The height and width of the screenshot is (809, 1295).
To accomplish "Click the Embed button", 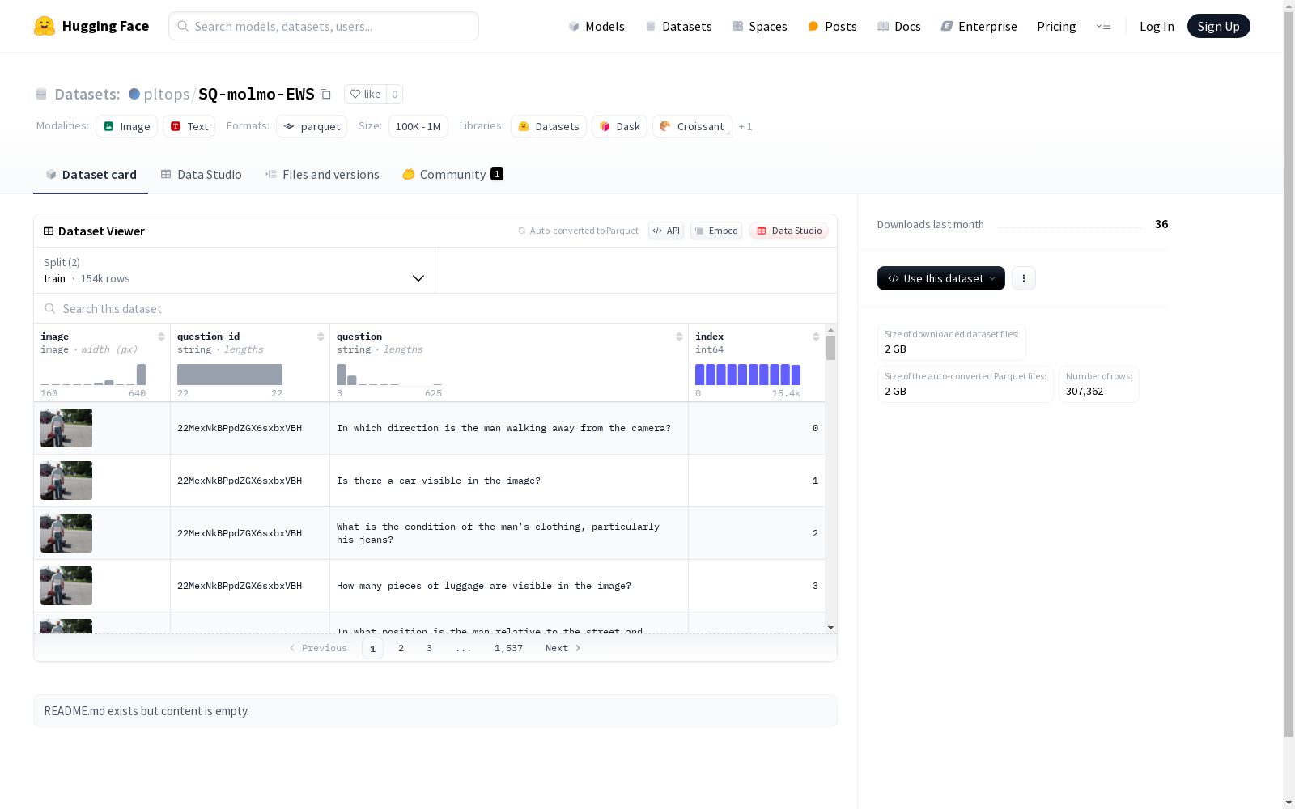I will pos(716,231).
